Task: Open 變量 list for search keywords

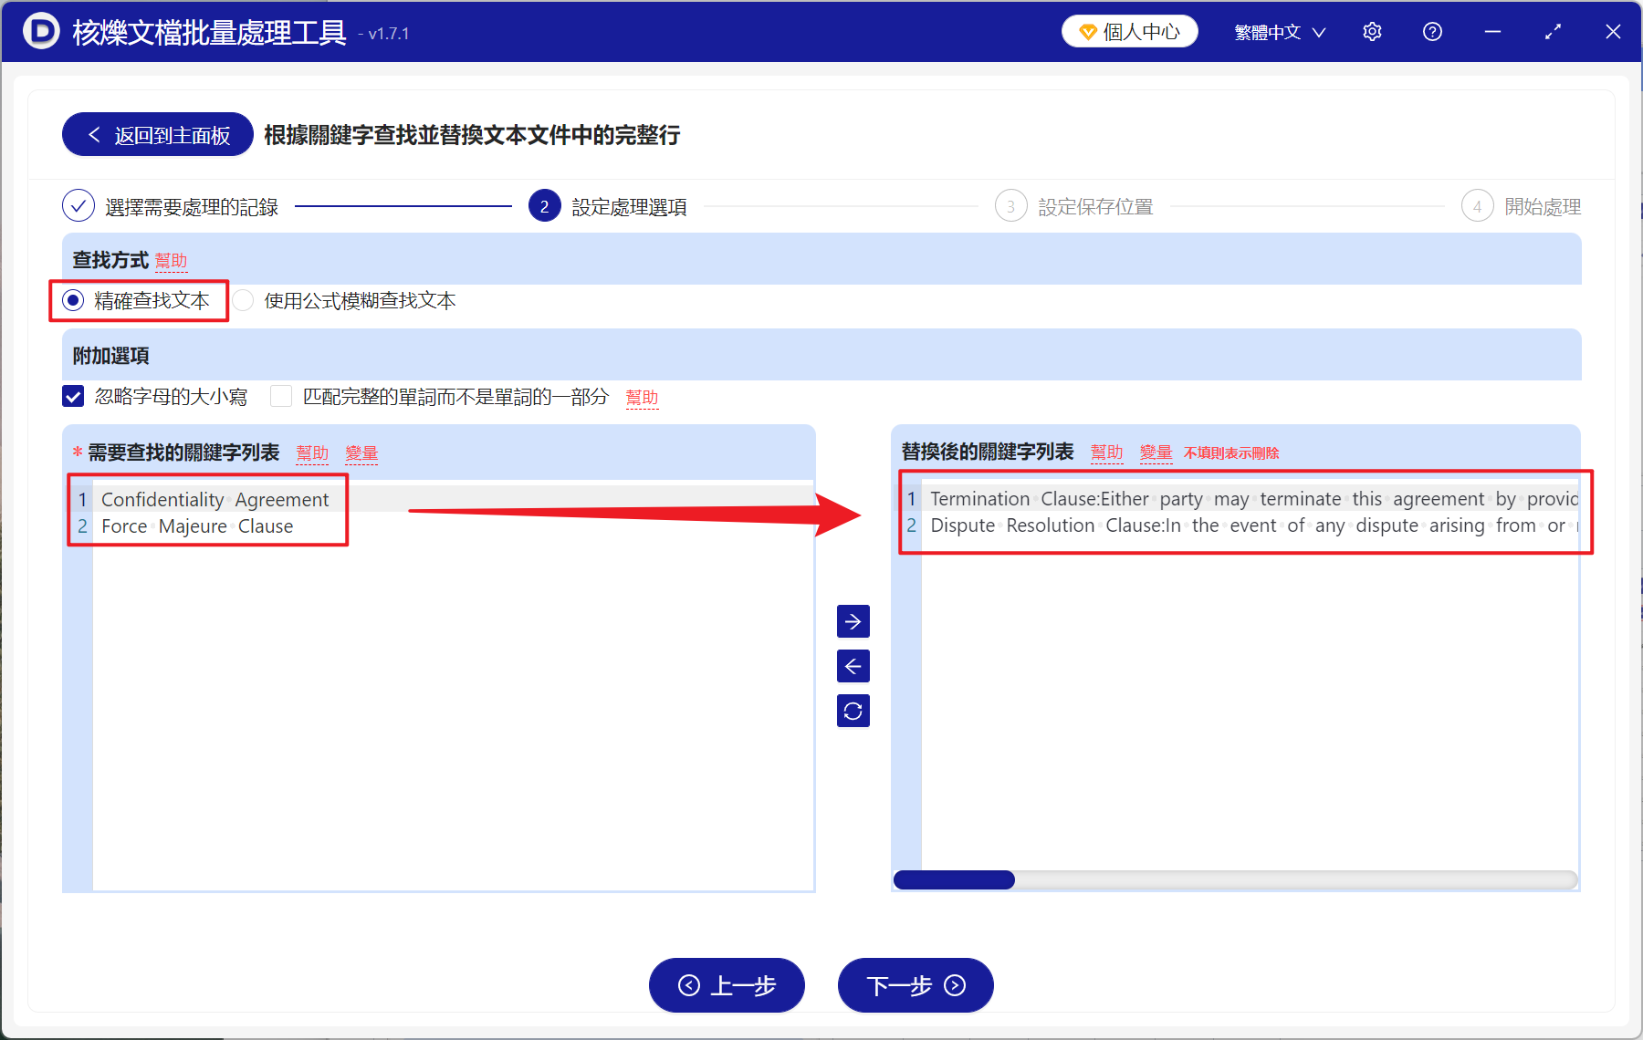Action: click(x=361, y=452)
